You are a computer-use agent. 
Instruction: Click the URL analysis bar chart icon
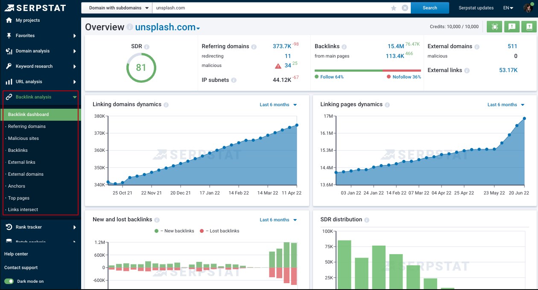(9, 82)
